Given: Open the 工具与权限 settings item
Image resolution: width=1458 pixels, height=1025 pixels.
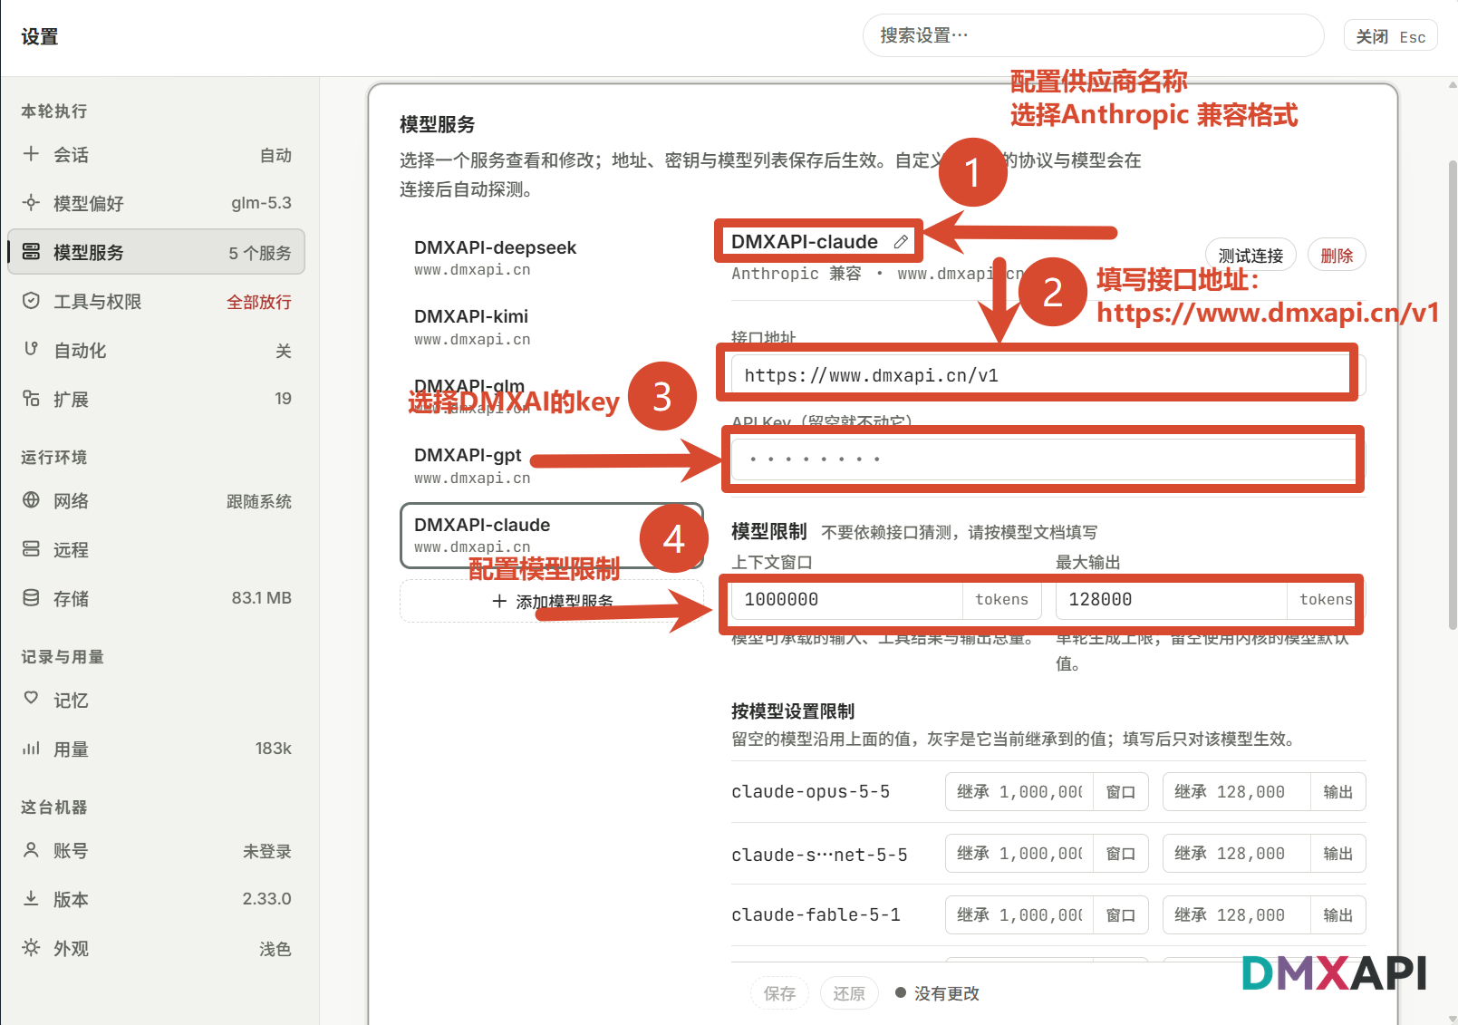Looking at the screenshot, I should tap(157, 302).
